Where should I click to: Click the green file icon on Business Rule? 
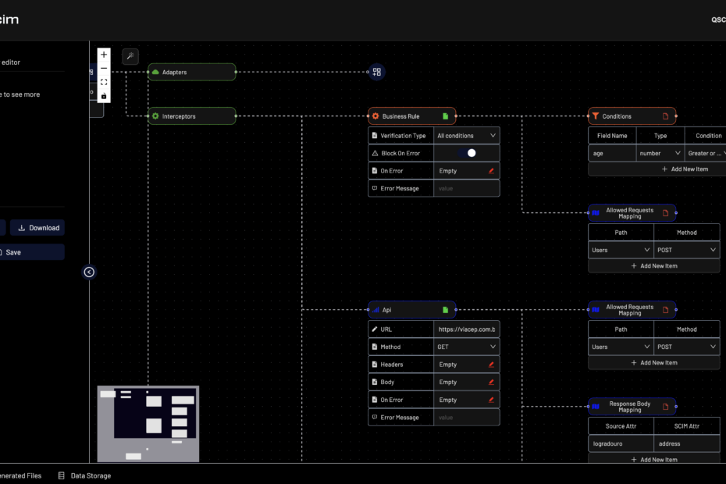point(445,116)
